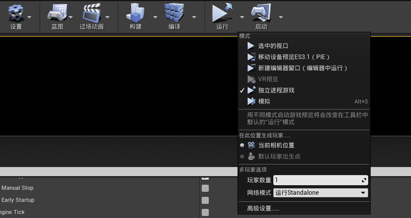411x218 pixels.
Task: Select the 当前相机位置 radio button
Action: pos(242,145)
